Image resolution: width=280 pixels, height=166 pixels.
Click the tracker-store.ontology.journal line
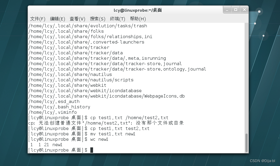coord(117,69)
